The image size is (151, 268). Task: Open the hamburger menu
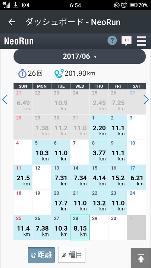(142, 41)
